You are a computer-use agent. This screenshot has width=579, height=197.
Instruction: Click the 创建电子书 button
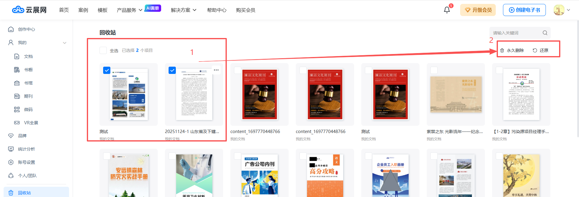524,10
